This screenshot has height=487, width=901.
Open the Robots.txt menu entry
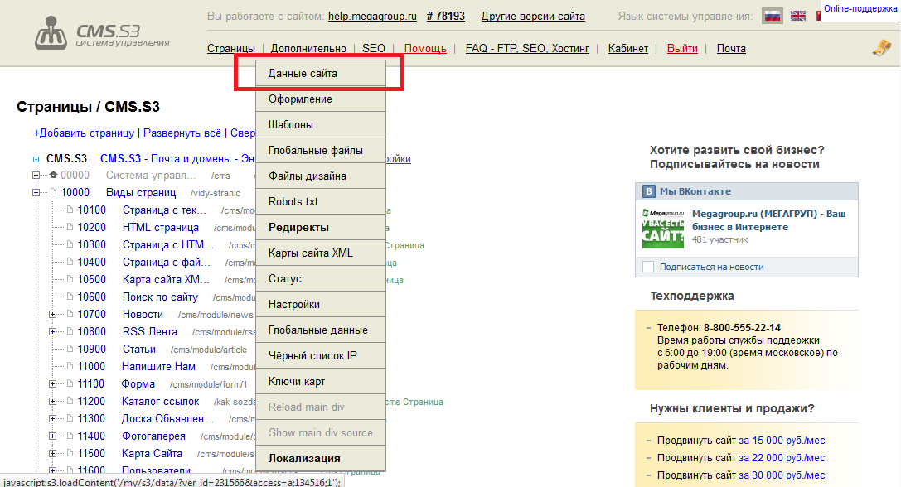click(x=292, y=201)
